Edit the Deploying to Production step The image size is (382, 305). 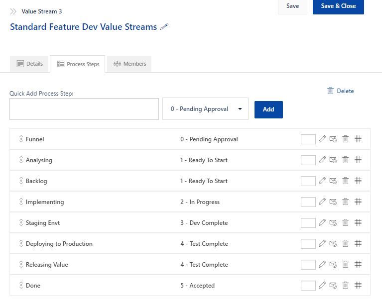point(322,243)
